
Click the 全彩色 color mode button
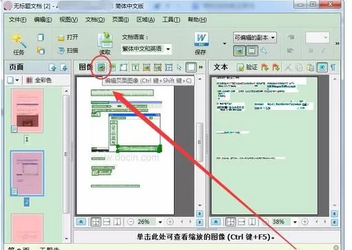[38, 80]
